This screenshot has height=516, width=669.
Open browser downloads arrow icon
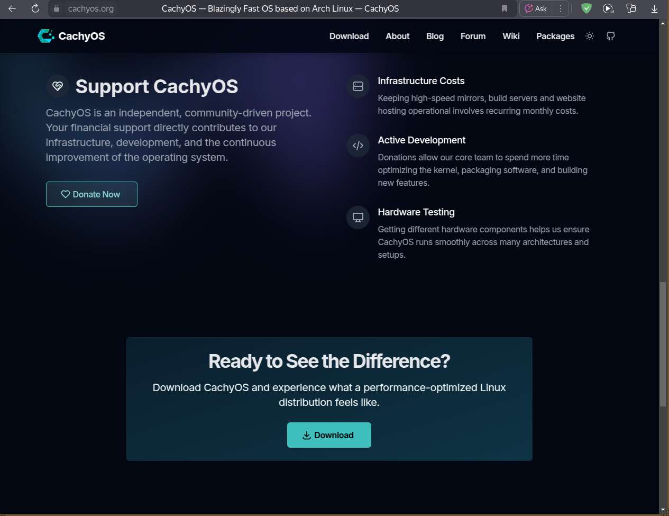[654, 8]
